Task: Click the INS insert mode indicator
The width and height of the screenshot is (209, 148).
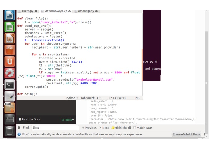Action: click(137, 98)
